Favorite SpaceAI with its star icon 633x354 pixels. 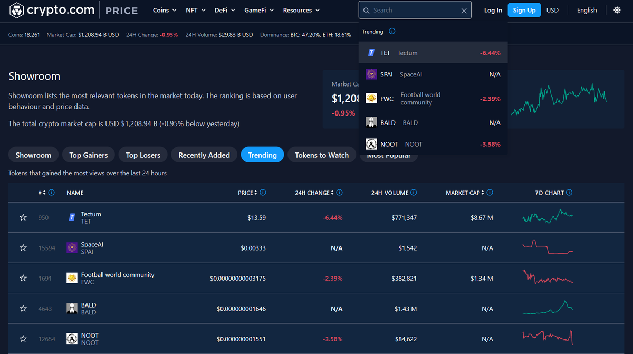(x=23, y=248)
